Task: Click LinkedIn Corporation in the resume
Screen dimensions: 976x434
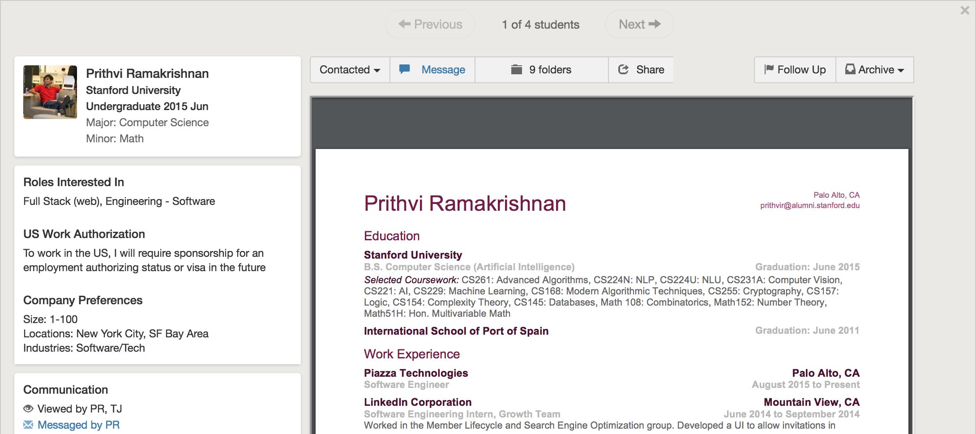Action: tap(418, 402)
